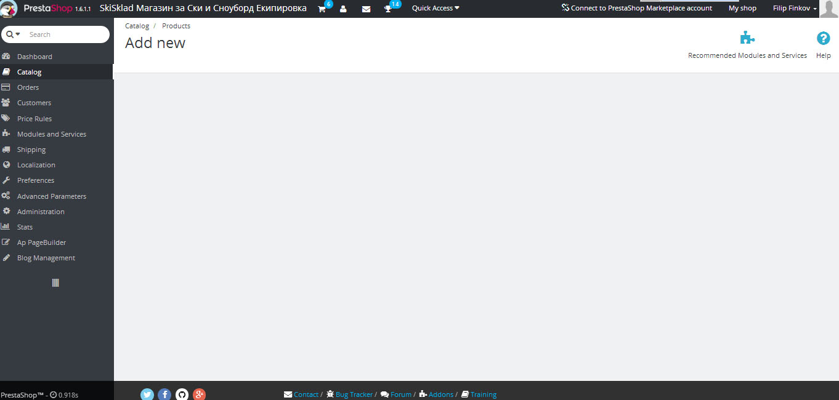The height and width of the screenshot is (400, 839).
Task: Click the Blog Management pencil icon
Action: [6, 258]
